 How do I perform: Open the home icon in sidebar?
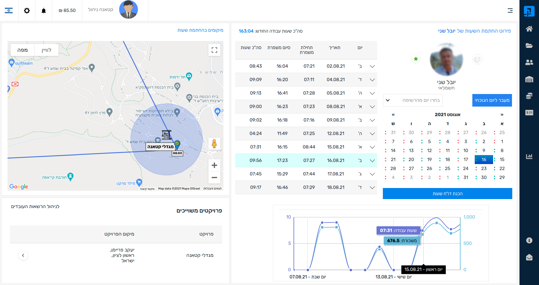pyautogui.click(x=529, y=29)
